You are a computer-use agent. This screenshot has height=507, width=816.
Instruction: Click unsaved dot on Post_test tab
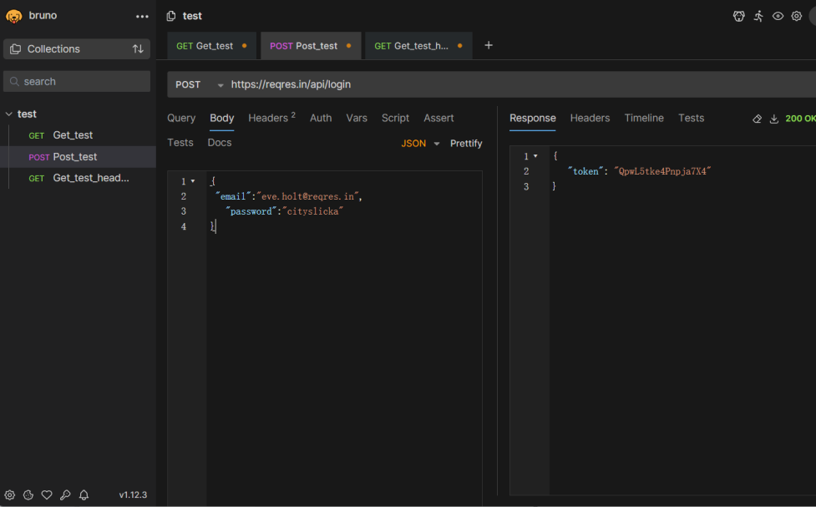pos(348,46)
